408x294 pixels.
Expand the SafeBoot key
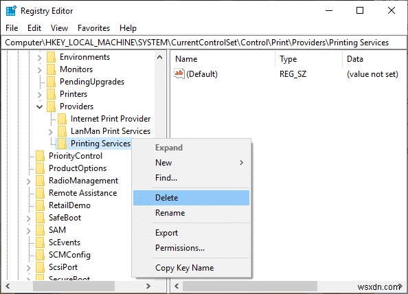29,218
